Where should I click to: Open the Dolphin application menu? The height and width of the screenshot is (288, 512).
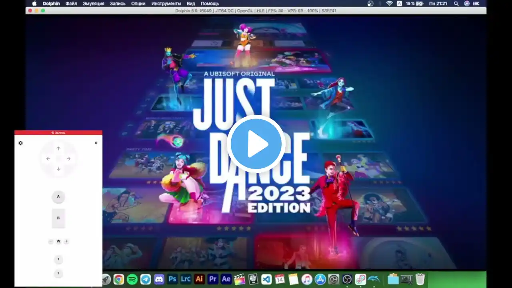pyautogui.click(x=51, y=4)
